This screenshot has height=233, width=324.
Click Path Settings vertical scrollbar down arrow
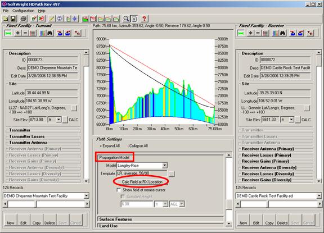(229, 223)
